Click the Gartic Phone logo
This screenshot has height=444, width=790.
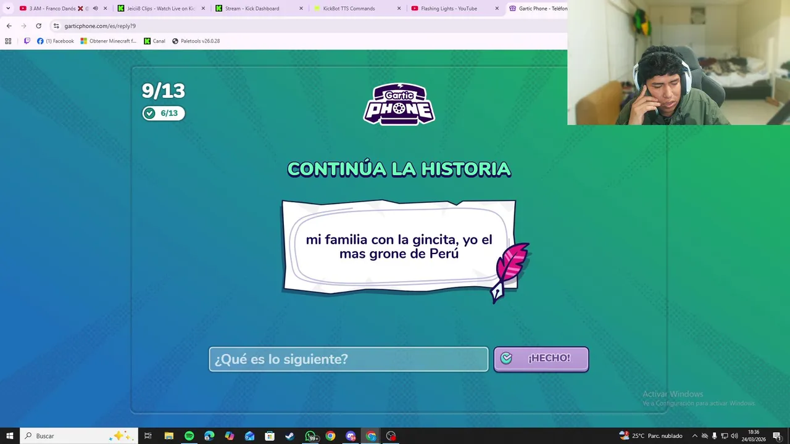tap(399, 104)
